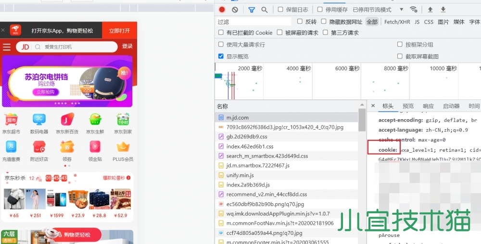The width and height of the screenshot is (481, 244).
Task: Enable the 停用缓存 checkbox
Action: [x=320, y=10]
